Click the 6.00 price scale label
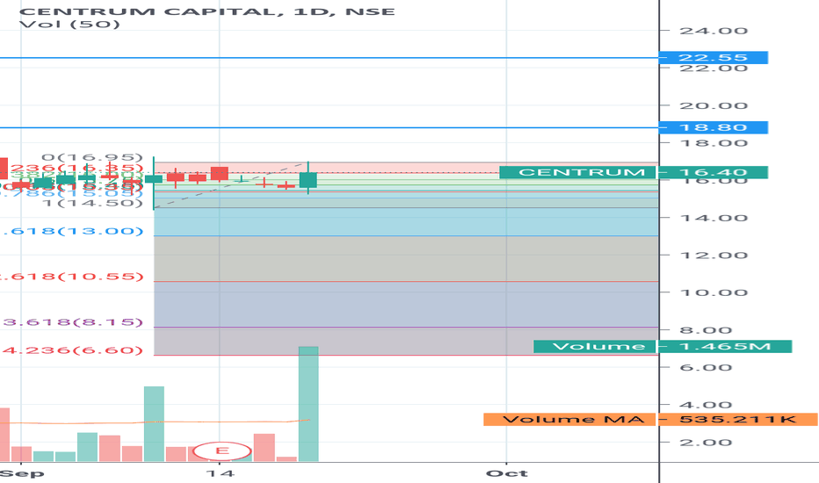The image size is (819, 483). 706,368
